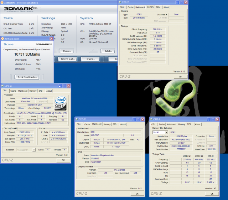Click chipset value nForce 780i SLI SPP

(x=116, y=139)
